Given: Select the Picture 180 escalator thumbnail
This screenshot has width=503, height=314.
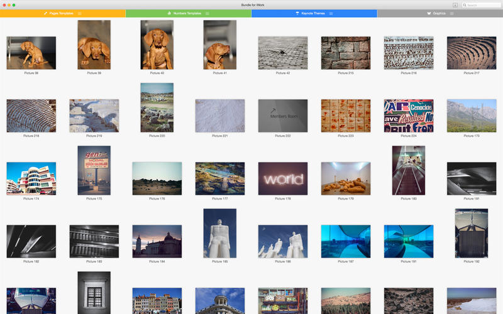Looking at the screenshot, I should click(x=408, y=170).
